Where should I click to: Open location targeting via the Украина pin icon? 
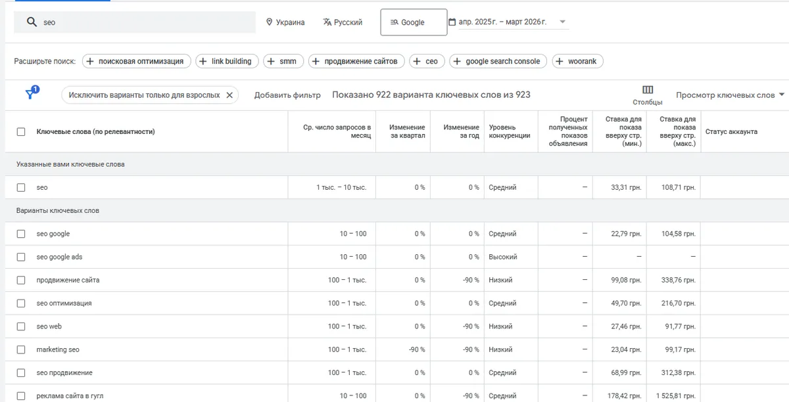pyautogui.click(x=269, y=22)
